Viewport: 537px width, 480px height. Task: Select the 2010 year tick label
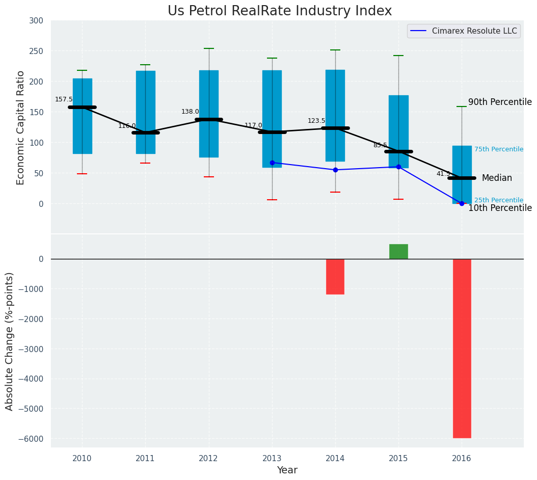82,459
